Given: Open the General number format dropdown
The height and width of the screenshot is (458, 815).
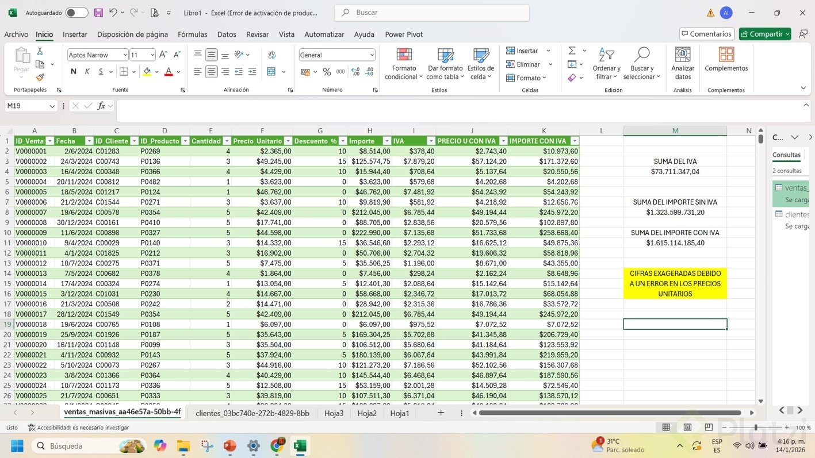Looking at the screenshot, I should 372,55.
